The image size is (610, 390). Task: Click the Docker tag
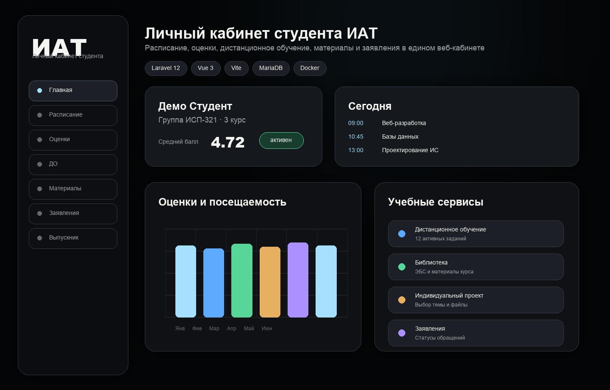310,68
